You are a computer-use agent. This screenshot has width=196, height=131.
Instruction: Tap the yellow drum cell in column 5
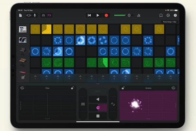tap(80, 29)
